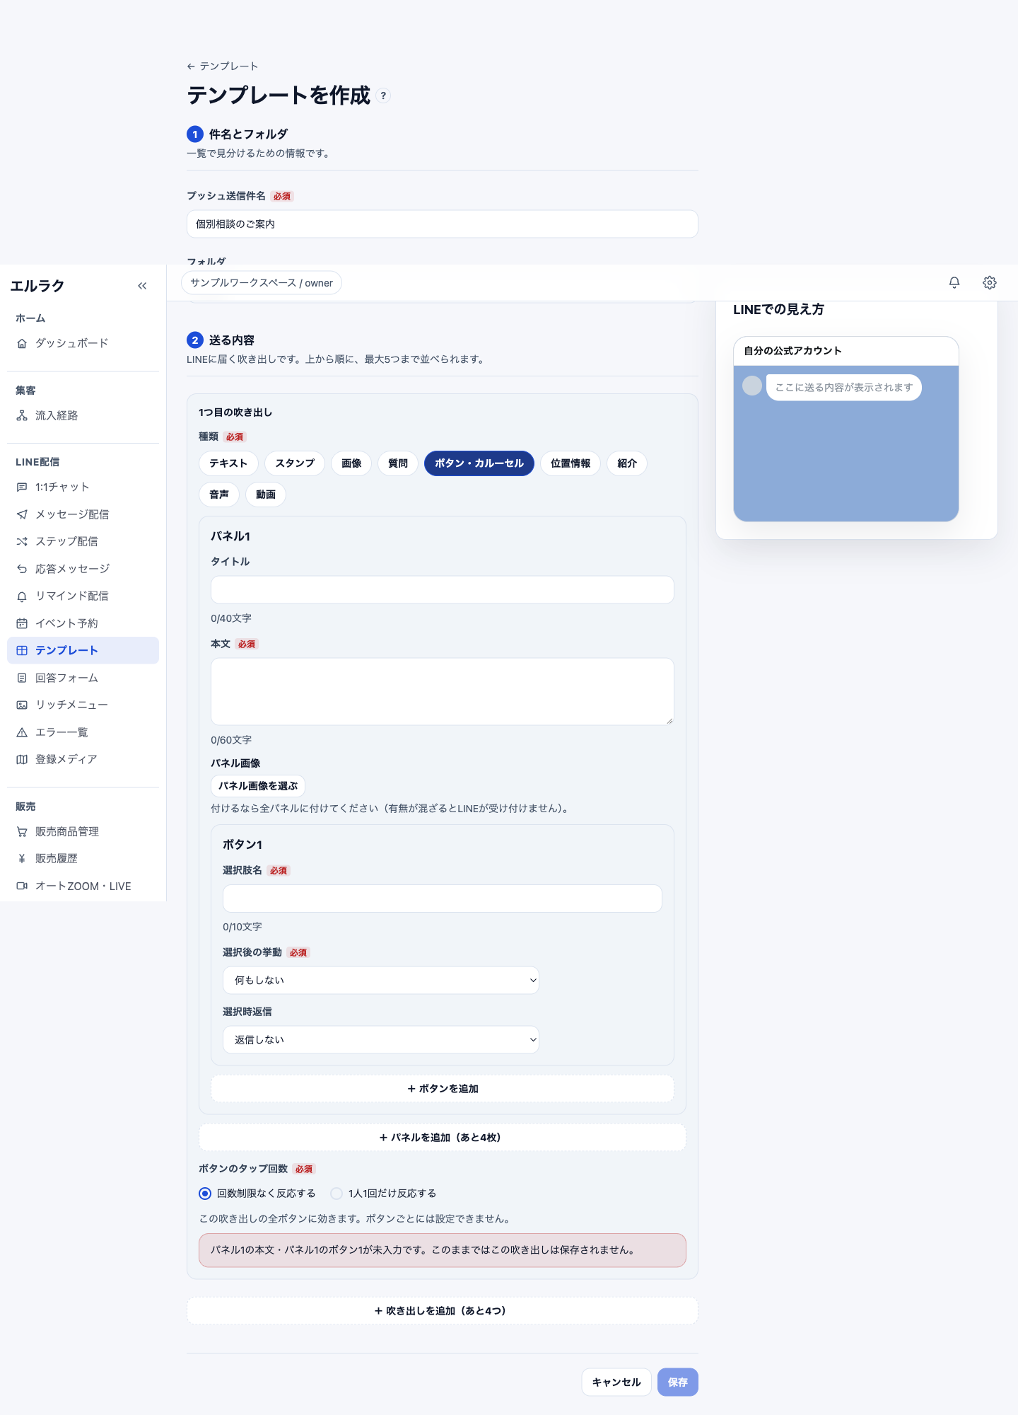
Task: Click the 販売商品管理 cart icon
Action: [22, 831]
